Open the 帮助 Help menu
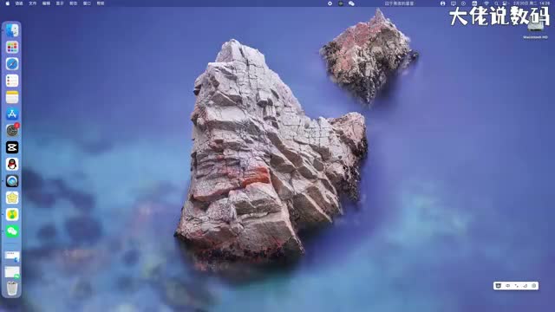The image size is (555, 312). click(x=101, y=3)
